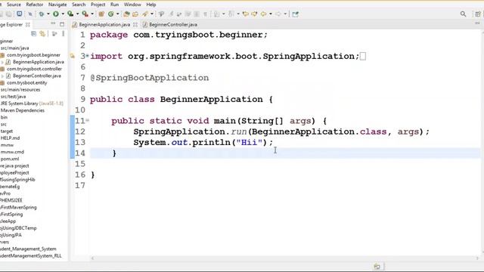
Task: Open the Run launch dropdown arrow
Action: coord(63,14)
